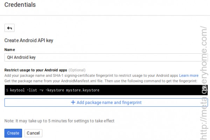Go back using the left arrow button
The height and width of the screenshot is (140, 210).
9,28
